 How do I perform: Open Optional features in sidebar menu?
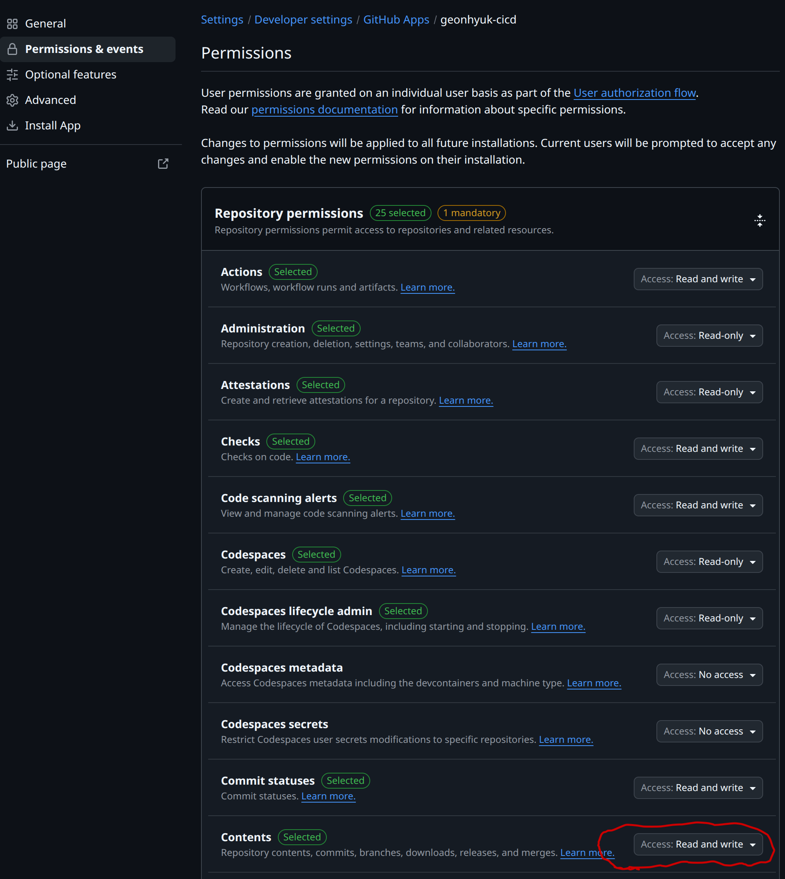tap(70, 74)
